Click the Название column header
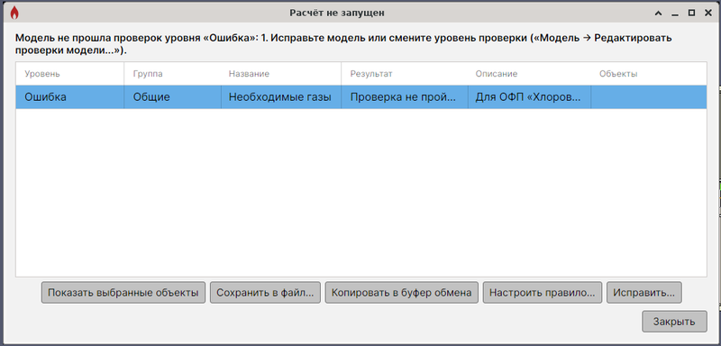The image size is (721, 346). click(281, 74)
